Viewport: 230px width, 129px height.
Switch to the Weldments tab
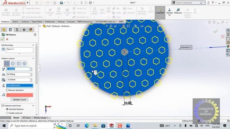[x=50, y=21]
